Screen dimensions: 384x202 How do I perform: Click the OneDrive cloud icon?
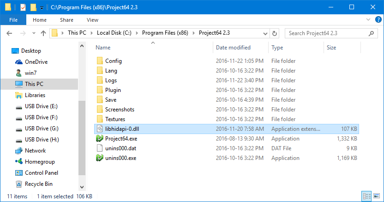coord(19,62)
